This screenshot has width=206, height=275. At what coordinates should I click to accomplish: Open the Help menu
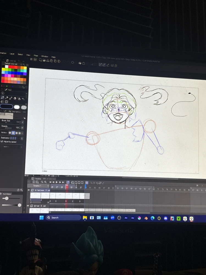[x=54, y=57]
